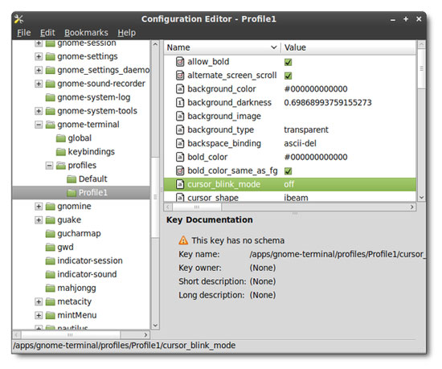Click the allow_bold boolean key icon

[180, 61]
